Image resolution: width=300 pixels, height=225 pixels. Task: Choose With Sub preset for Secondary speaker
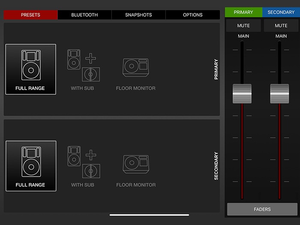click(84, 166)
